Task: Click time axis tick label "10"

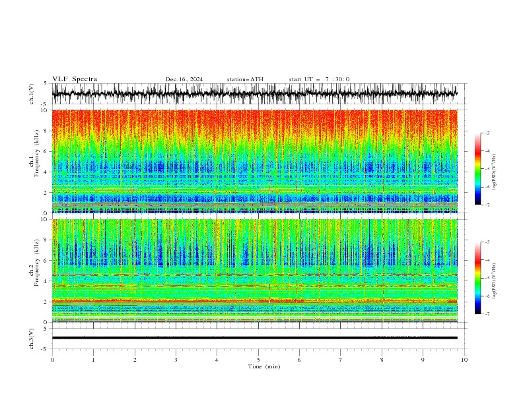Action: (x=464, y=360)
